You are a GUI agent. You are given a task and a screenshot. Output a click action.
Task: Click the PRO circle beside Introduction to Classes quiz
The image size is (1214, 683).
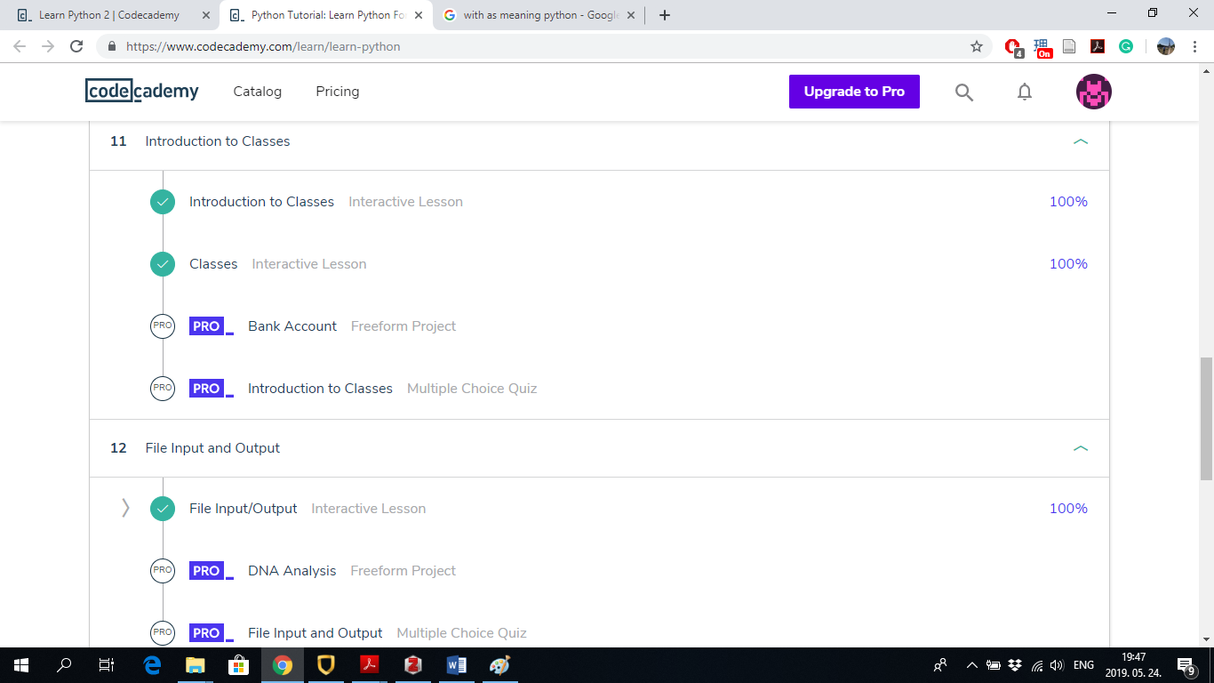(x=163, y=389)
